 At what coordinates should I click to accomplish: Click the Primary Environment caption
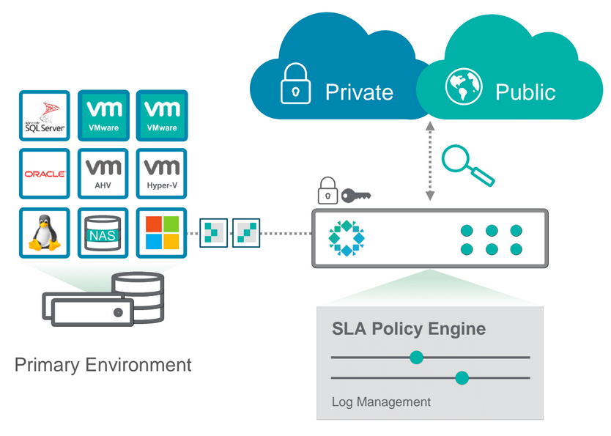(x=103, y=365)
